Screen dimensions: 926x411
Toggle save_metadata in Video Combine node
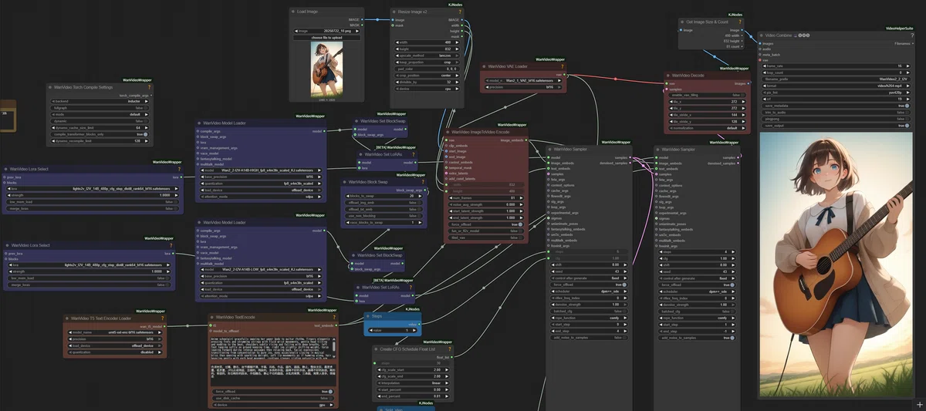[x=835, y=106]
